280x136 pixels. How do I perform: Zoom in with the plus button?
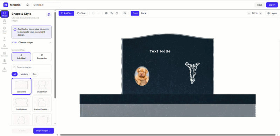click(260, 13)
